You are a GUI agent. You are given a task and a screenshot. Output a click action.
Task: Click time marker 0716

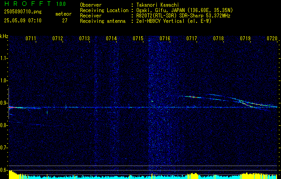coord(165,38)
